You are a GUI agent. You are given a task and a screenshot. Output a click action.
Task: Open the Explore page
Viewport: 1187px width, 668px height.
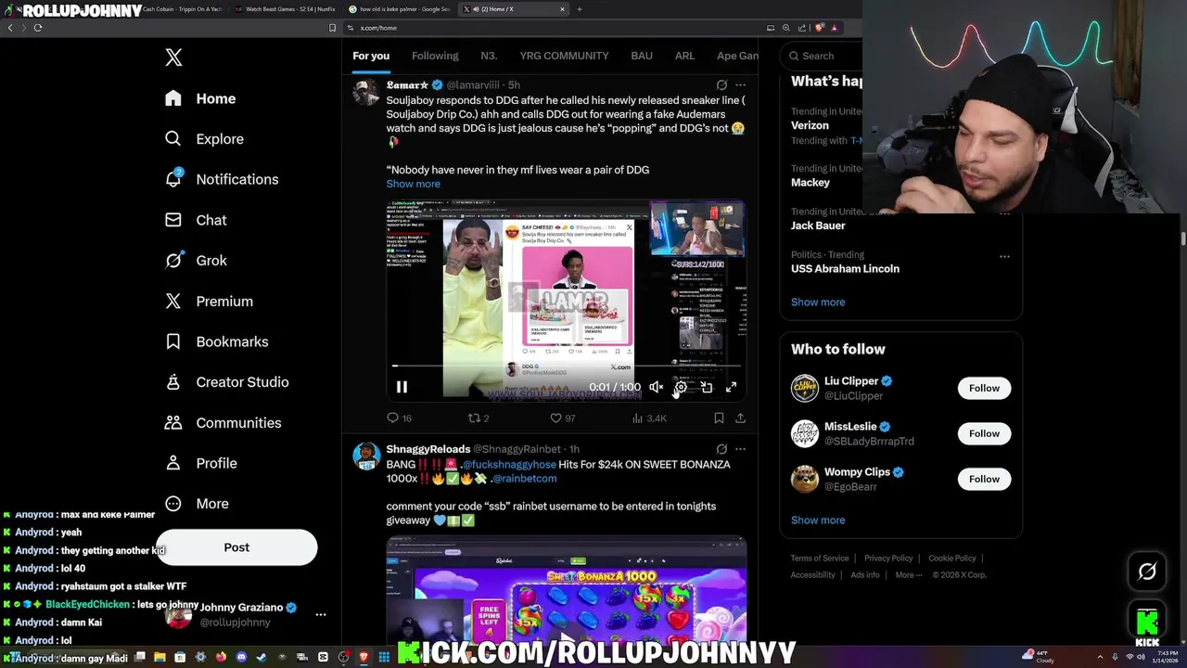point(204,139)
